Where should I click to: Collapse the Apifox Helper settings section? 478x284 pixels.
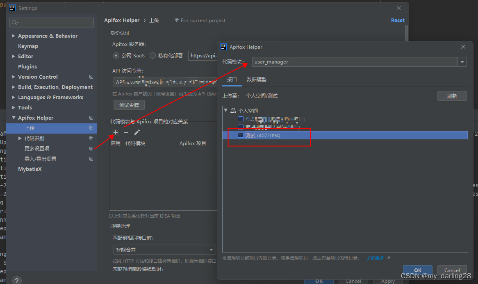pos(14,118)
